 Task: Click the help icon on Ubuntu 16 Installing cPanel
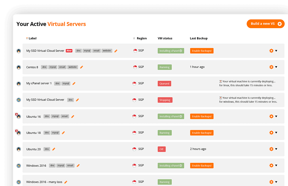pyautogui.click(x=181, y=117)
